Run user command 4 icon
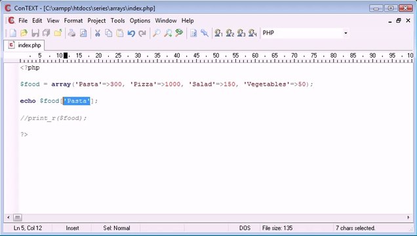417x236 pixels. [x=252, y=33]
